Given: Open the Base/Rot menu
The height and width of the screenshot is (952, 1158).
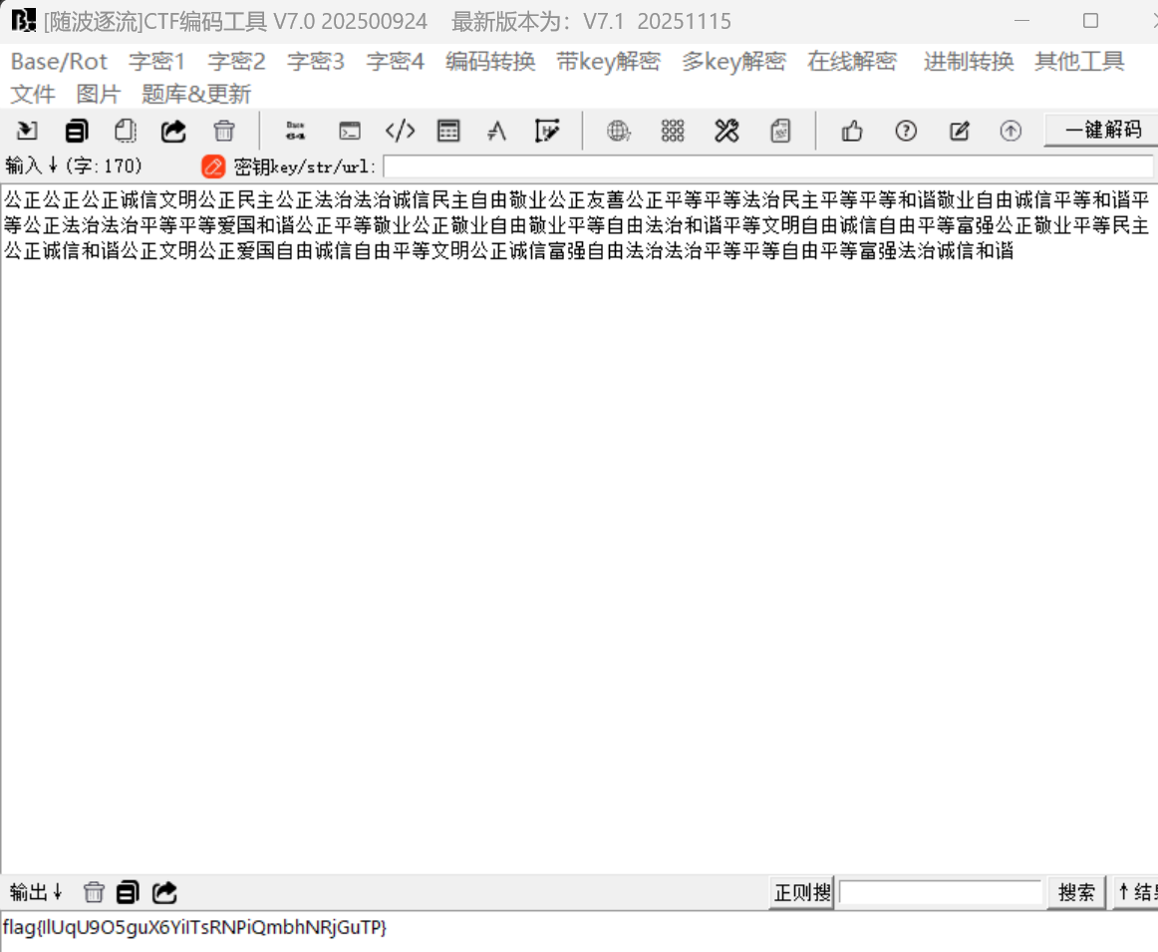Looking at the screenshot, I should [59, 62].
